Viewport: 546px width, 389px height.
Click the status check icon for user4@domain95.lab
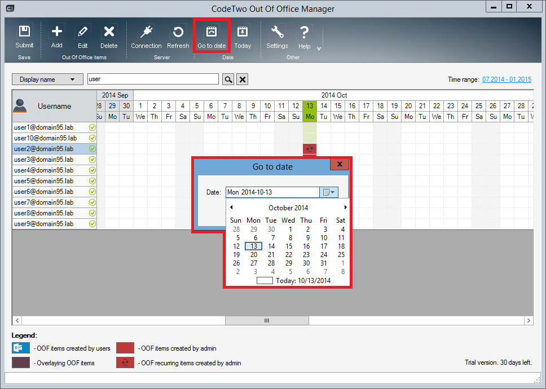coord(93,170)
